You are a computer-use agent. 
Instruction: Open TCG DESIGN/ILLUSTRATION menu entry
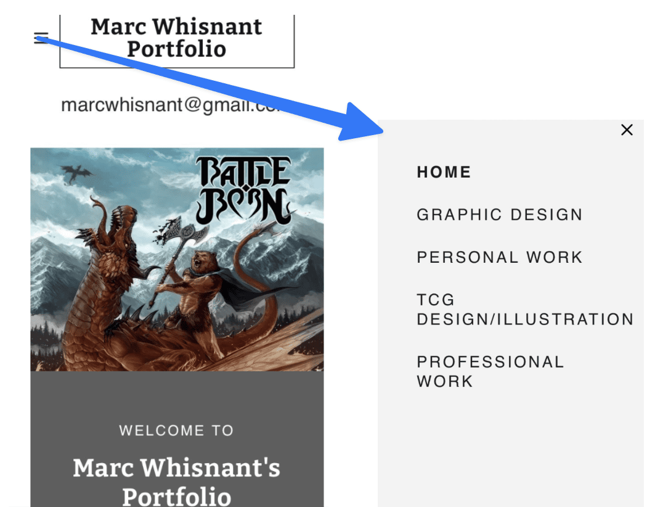(x=525, y=310)
